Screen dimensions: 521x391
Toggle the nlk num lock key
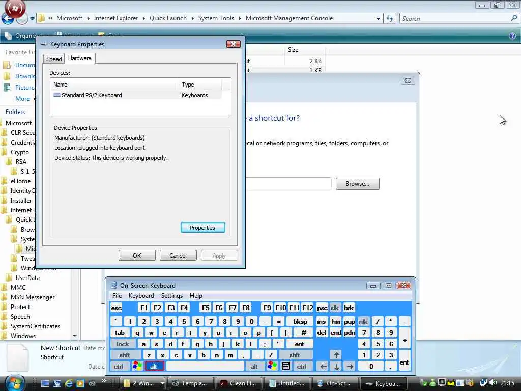point(363,322)
